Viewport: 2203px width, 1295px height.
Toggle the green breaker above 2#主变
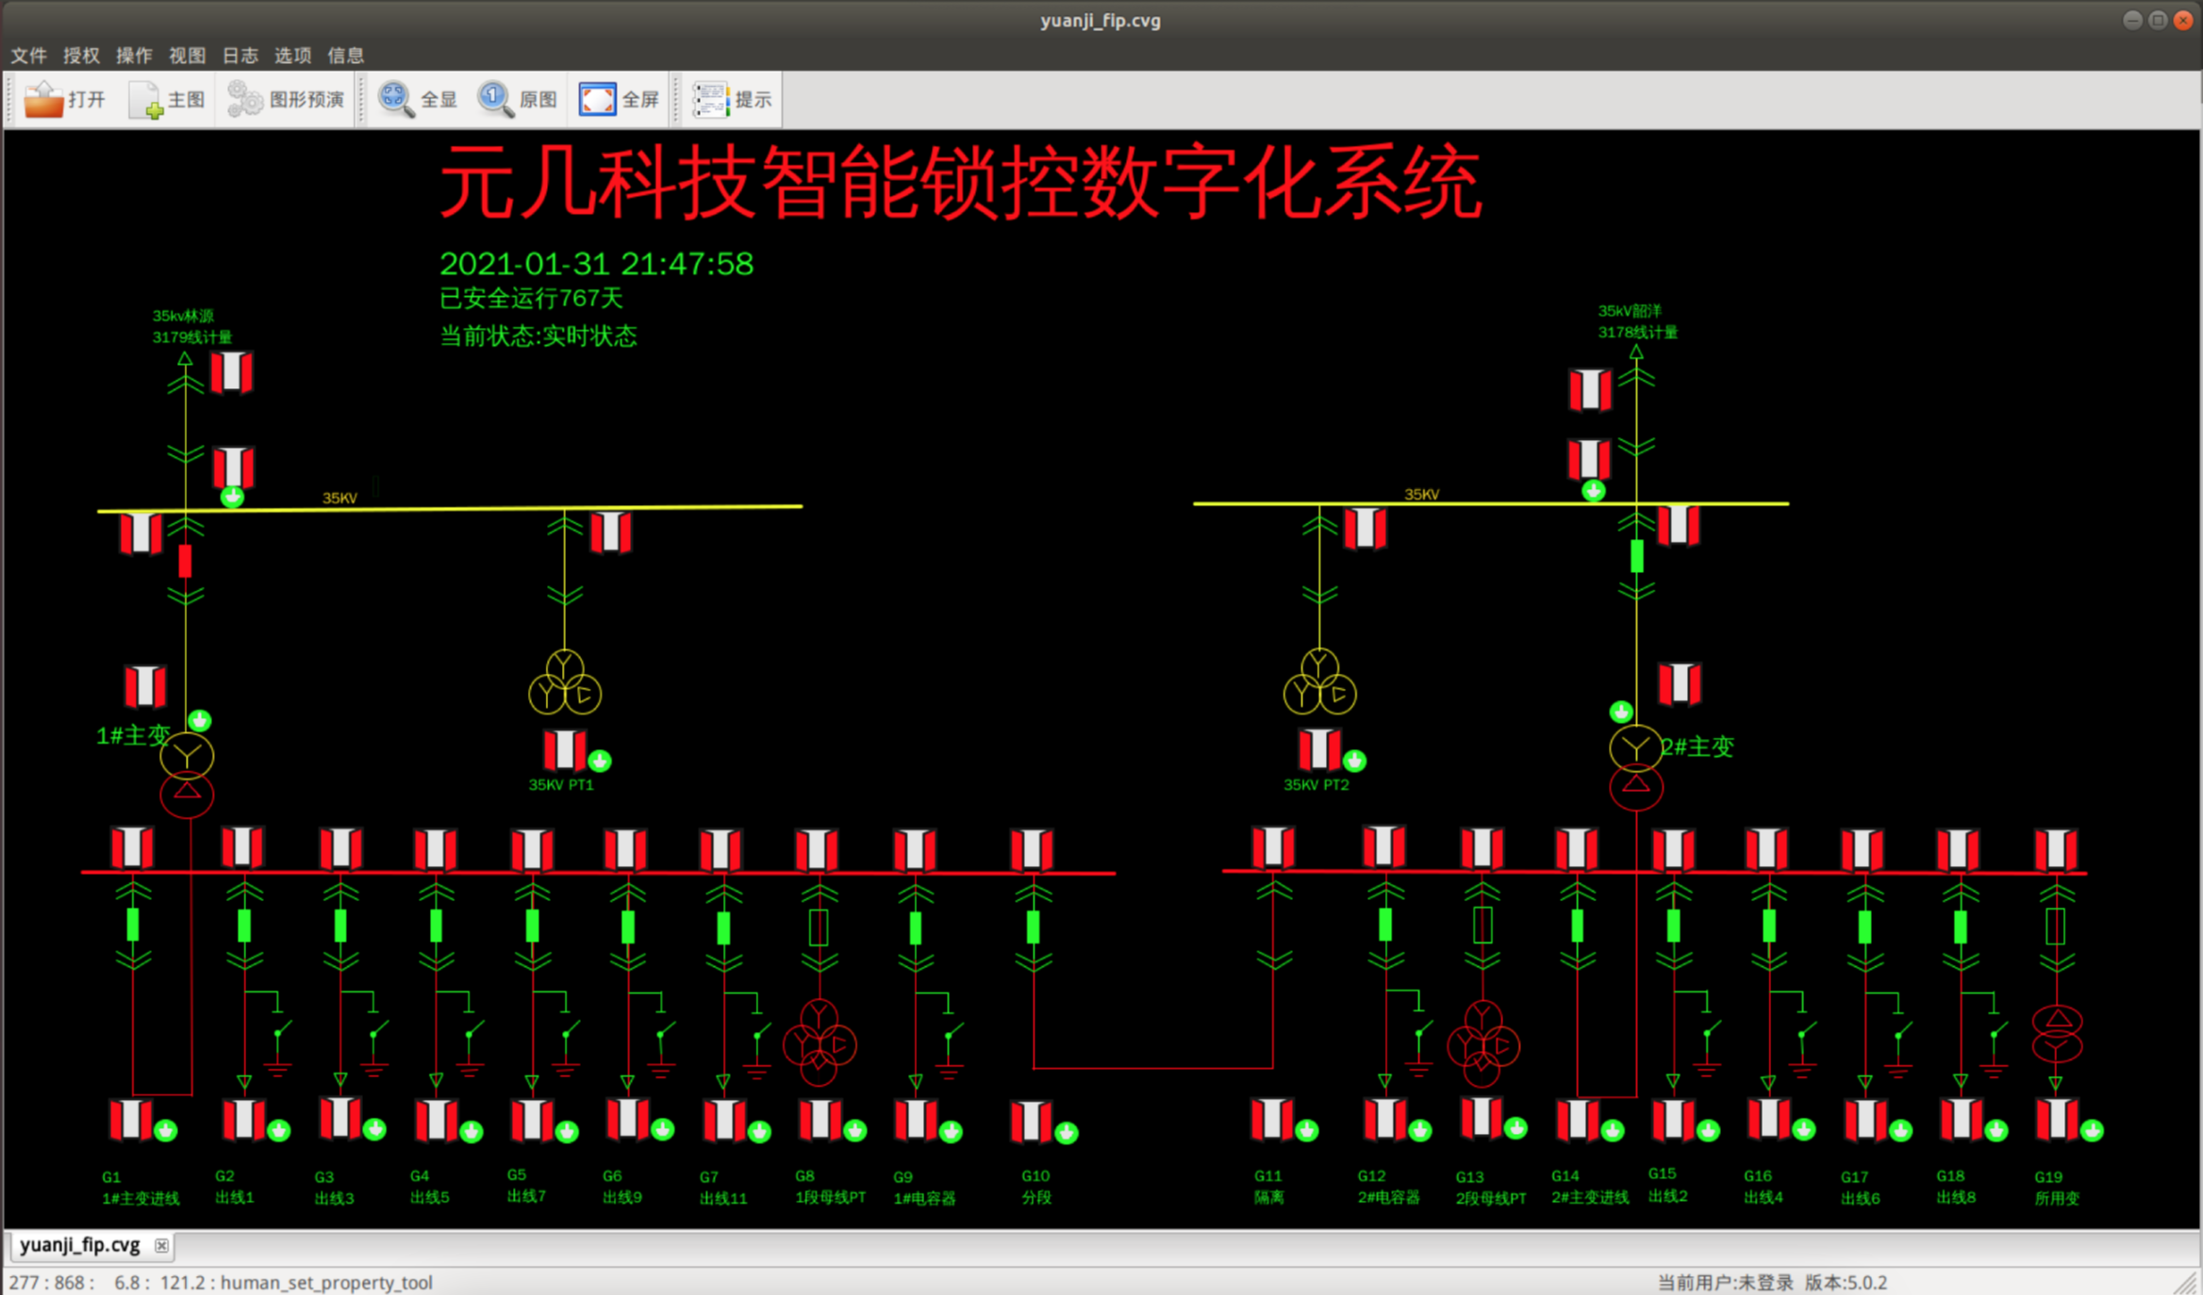tap(1637, 556)
